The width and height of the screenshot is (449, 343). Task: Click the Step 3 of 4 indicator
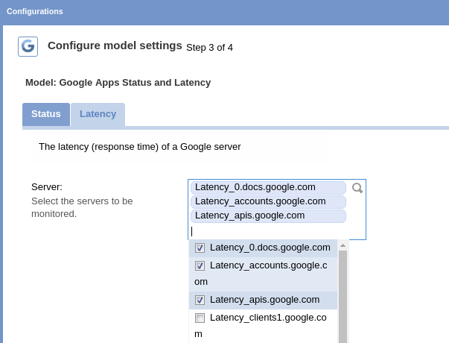click(209, 47)
